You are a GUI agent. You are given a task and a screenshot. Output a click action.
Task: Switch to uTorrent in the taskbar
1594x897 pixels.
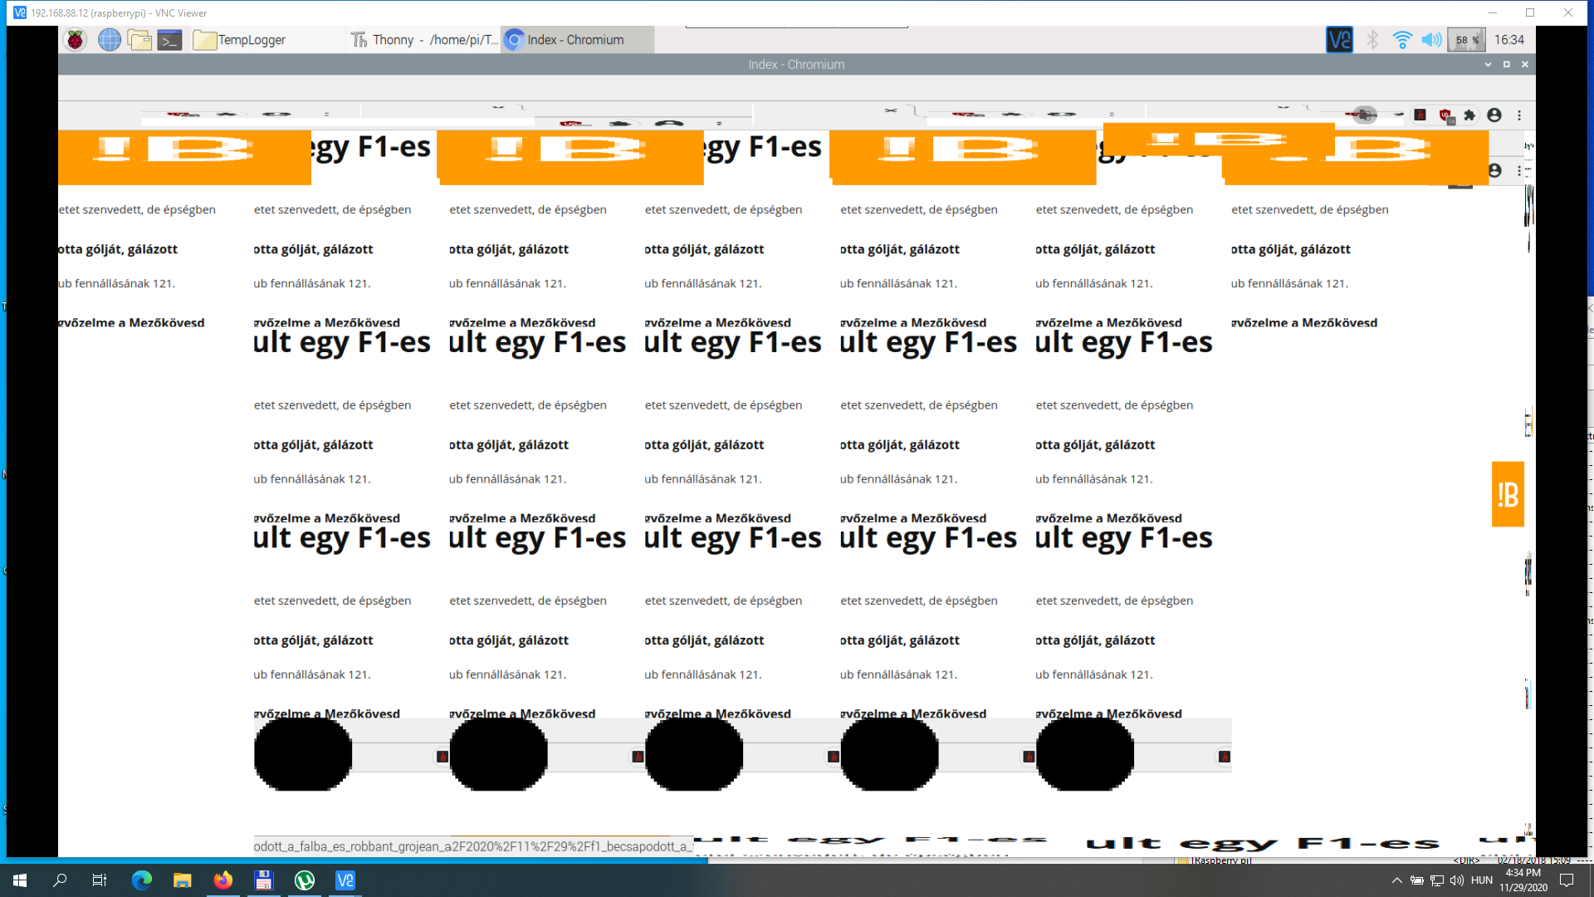tap(305, 880)
